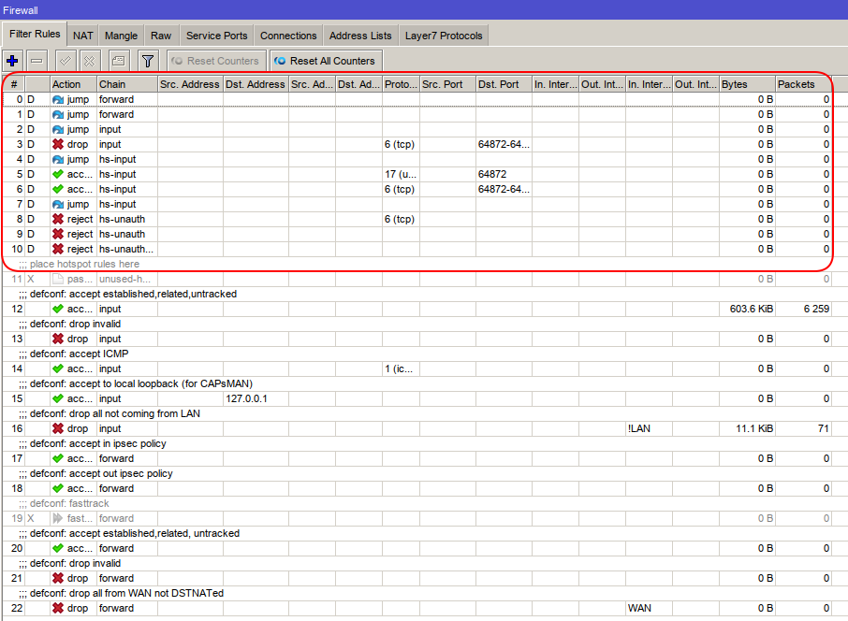Open the NAT tab
The height and width of the screenshot is (621, 848).
click(x=82, y=36)
